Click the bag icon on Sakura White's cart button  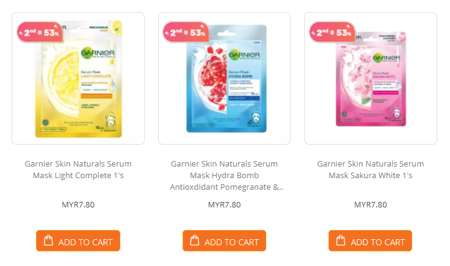point(341,240)
